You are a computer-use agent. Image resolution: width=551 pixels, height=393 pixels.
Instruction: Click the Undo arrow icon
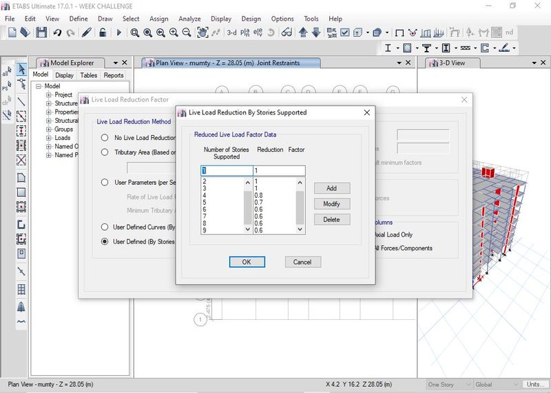coord(57,32)
